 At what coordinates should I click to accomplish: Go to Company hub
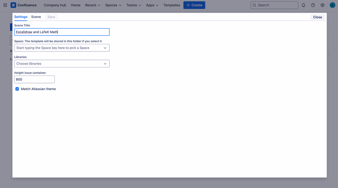point(55,5)
